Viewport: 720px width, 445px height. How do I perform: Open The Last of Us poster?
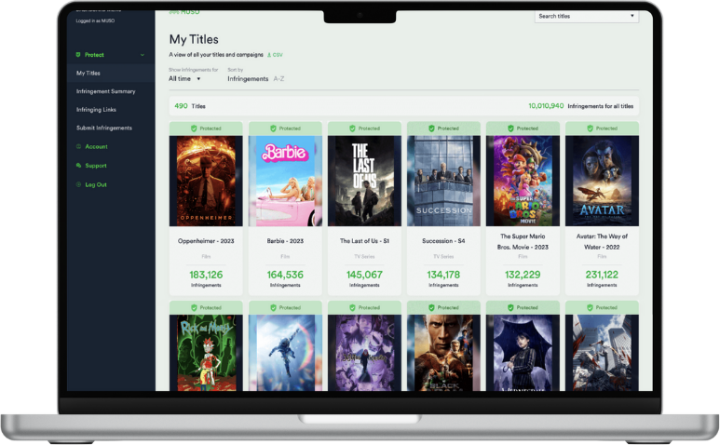tap(364, 181)
